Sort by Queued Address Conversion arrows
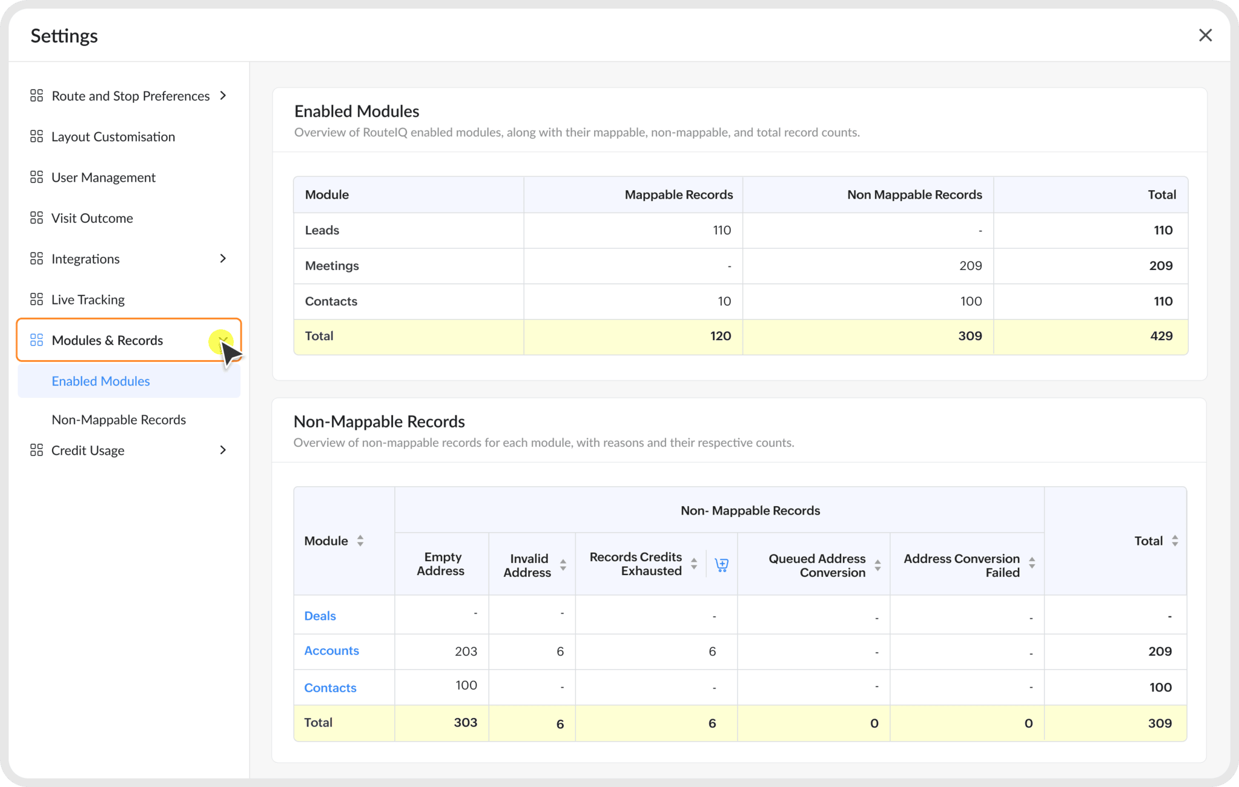Image resolution: width=1239 pixels, height=787 pixels. [877, 565]
